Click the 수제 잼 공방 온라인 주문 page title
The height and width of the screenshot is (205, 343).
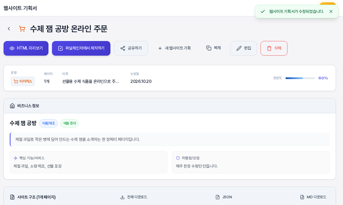pyautogui.click(x=69, y=29)
